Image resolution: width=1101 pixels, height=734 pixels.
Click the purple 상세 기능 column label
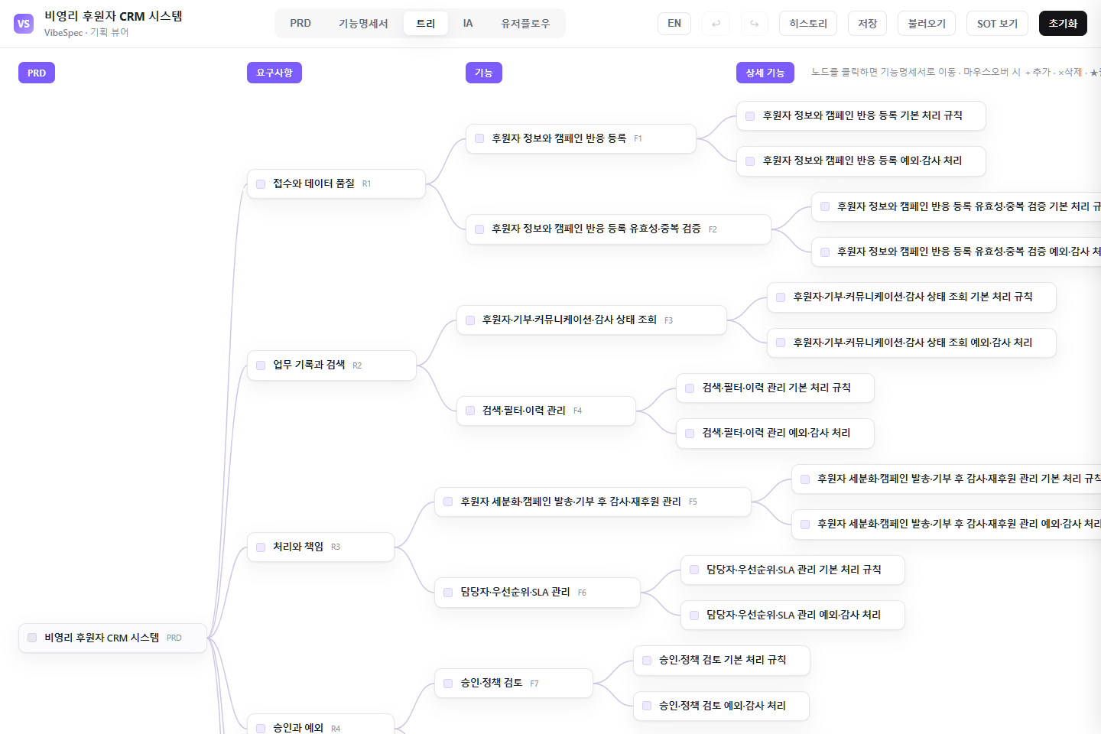tap(765, 73)
